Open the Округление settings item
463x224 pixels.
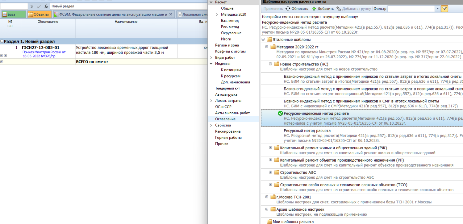click(231, 33)
